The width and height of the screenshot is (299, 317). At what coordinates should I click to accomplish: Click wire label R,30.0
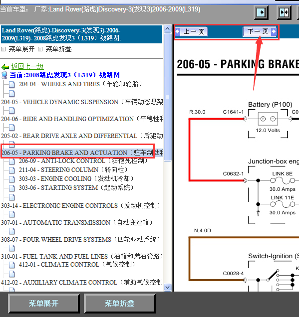[197, 112]
